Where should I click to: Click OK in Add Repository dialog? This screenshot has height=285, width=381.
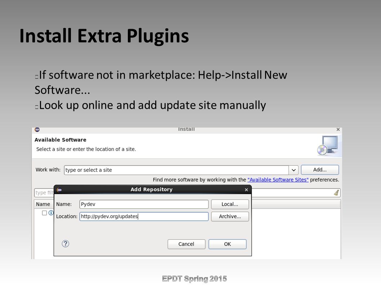click(x=228, y=244)
